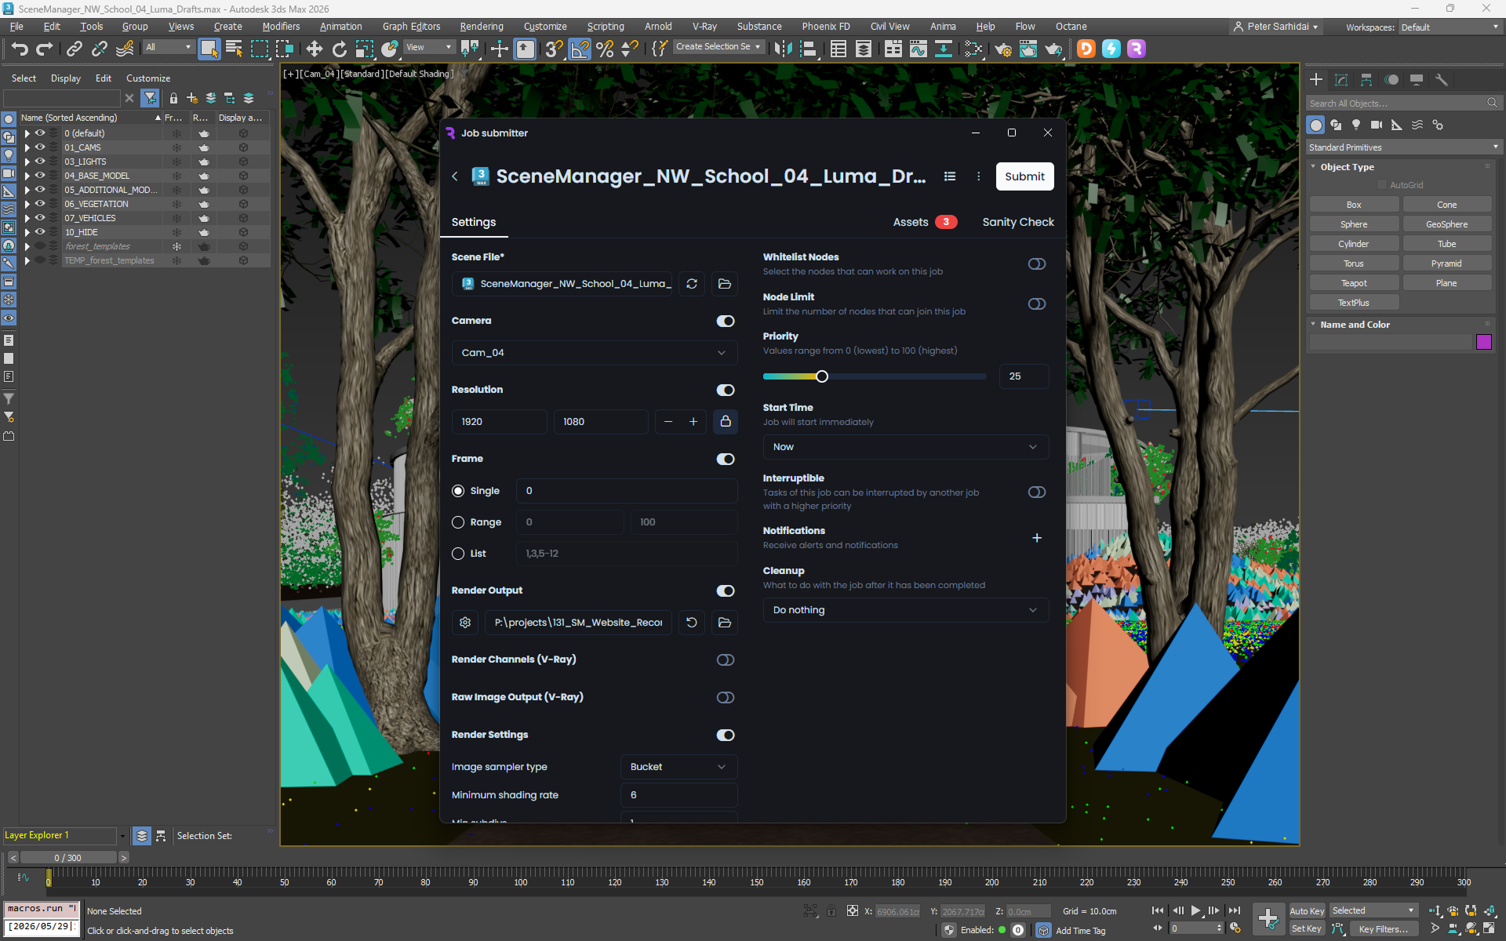Select the Rotate tool icon
Image resolution: width=1506 pixels, height=941 pixels.
(339, 49)
